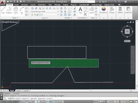Select the Hatch tool in Draw panel

(26, 15)
